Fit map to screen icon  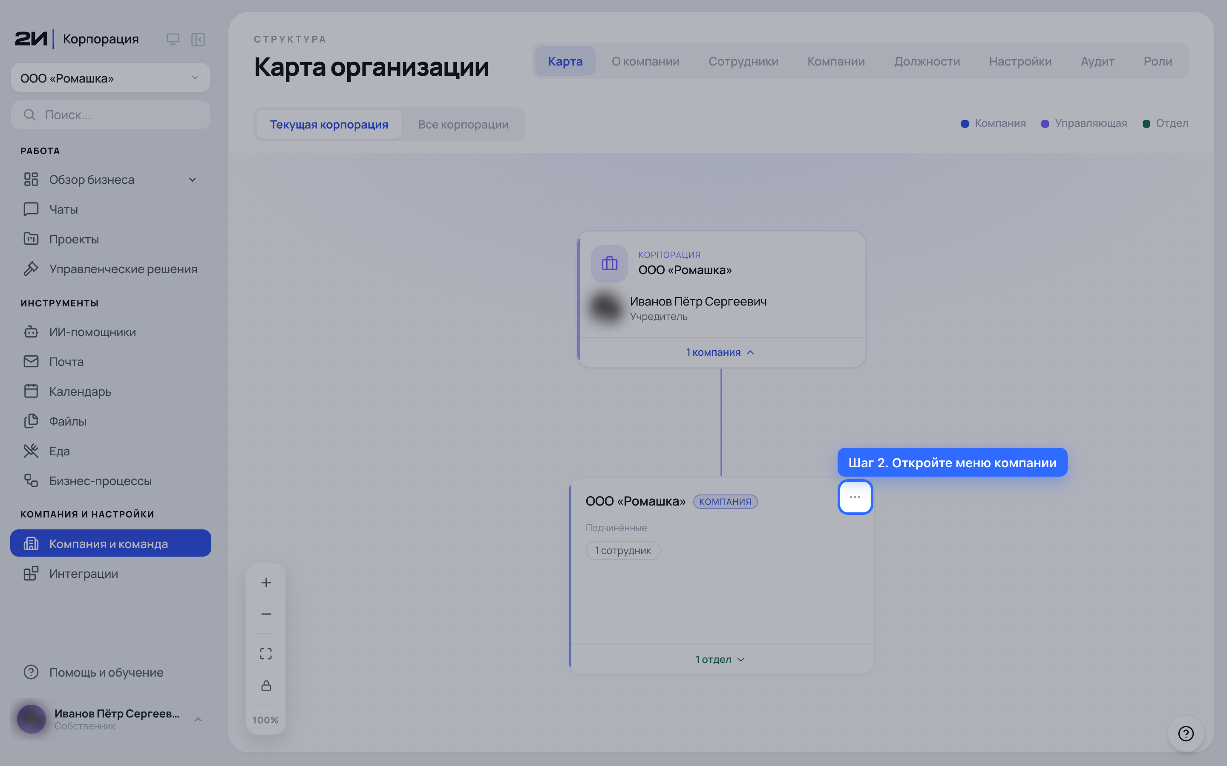(266, 654)
